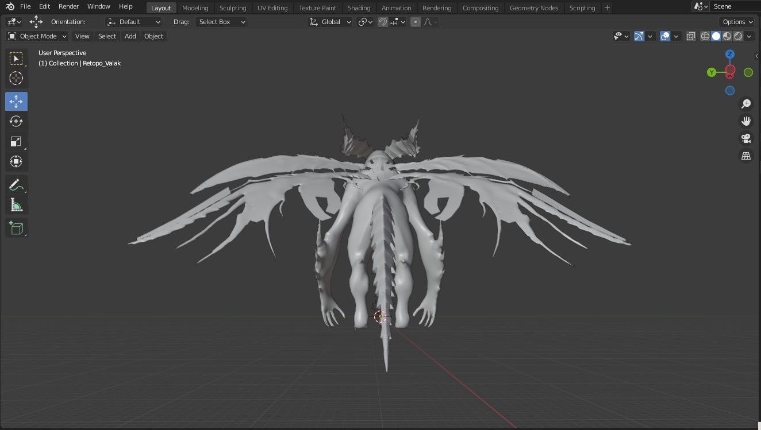Expand the gizmo settings arrow
The width and height of the screenshot is (761, 430).
point(650,36)
